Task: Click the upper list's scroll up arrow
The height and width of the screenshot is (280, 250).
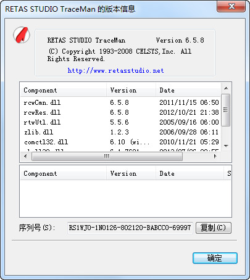Action: 226,88
